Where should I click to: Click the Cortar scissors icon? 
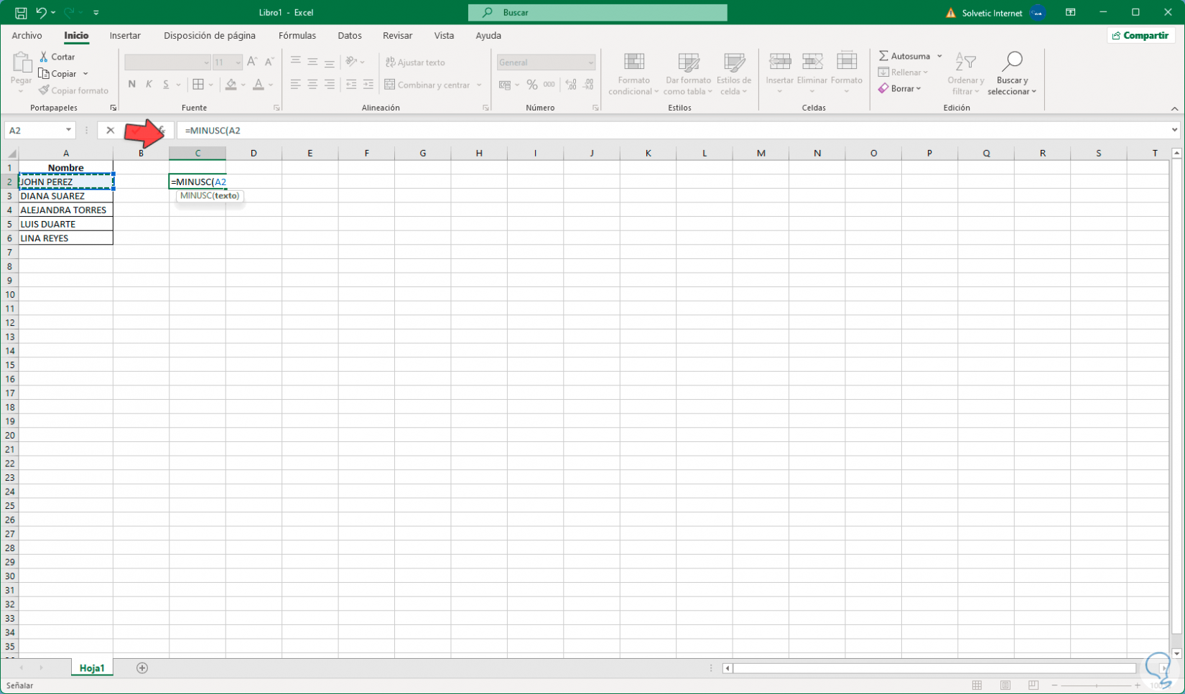coord(44,57)
